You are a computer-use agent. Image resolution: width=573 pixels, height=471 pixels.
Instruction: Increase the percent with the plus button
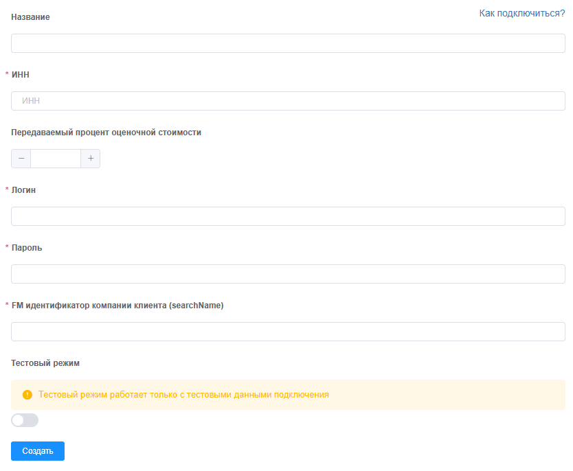tap(91, 159)
